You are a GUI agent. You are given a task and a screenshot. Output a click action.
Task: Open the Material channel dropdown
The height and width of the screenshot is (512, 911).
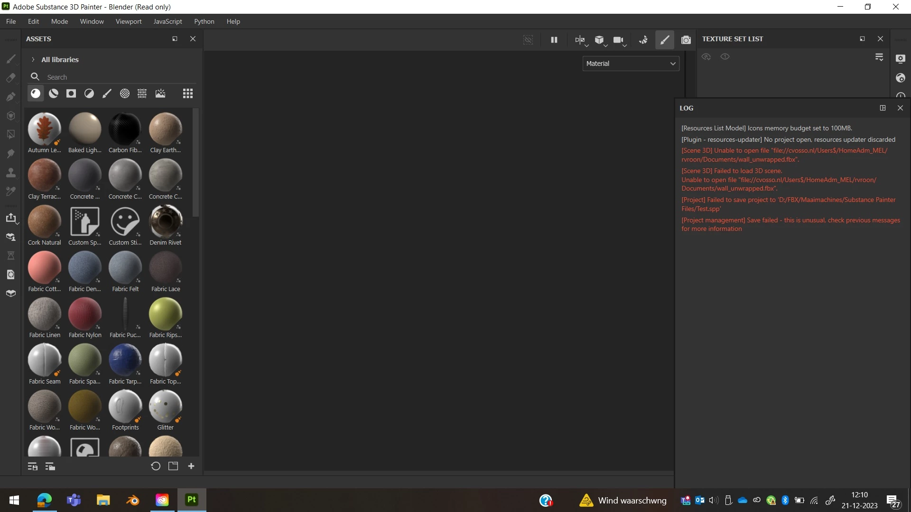630,64
